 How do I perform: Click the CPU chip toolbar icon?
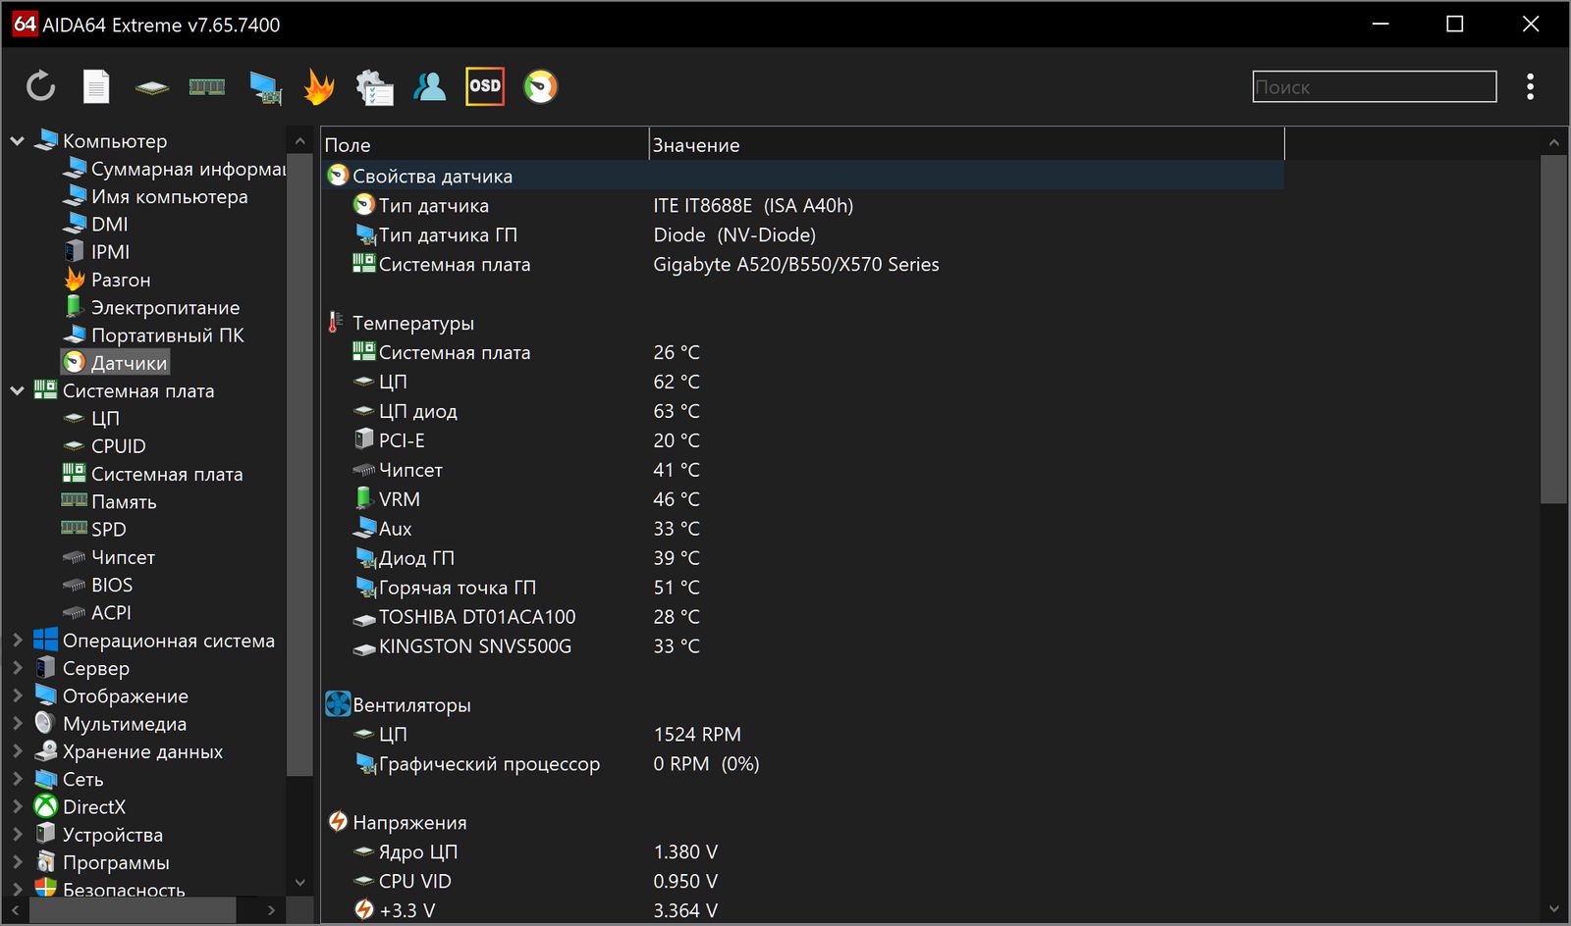tap(151, 87)
